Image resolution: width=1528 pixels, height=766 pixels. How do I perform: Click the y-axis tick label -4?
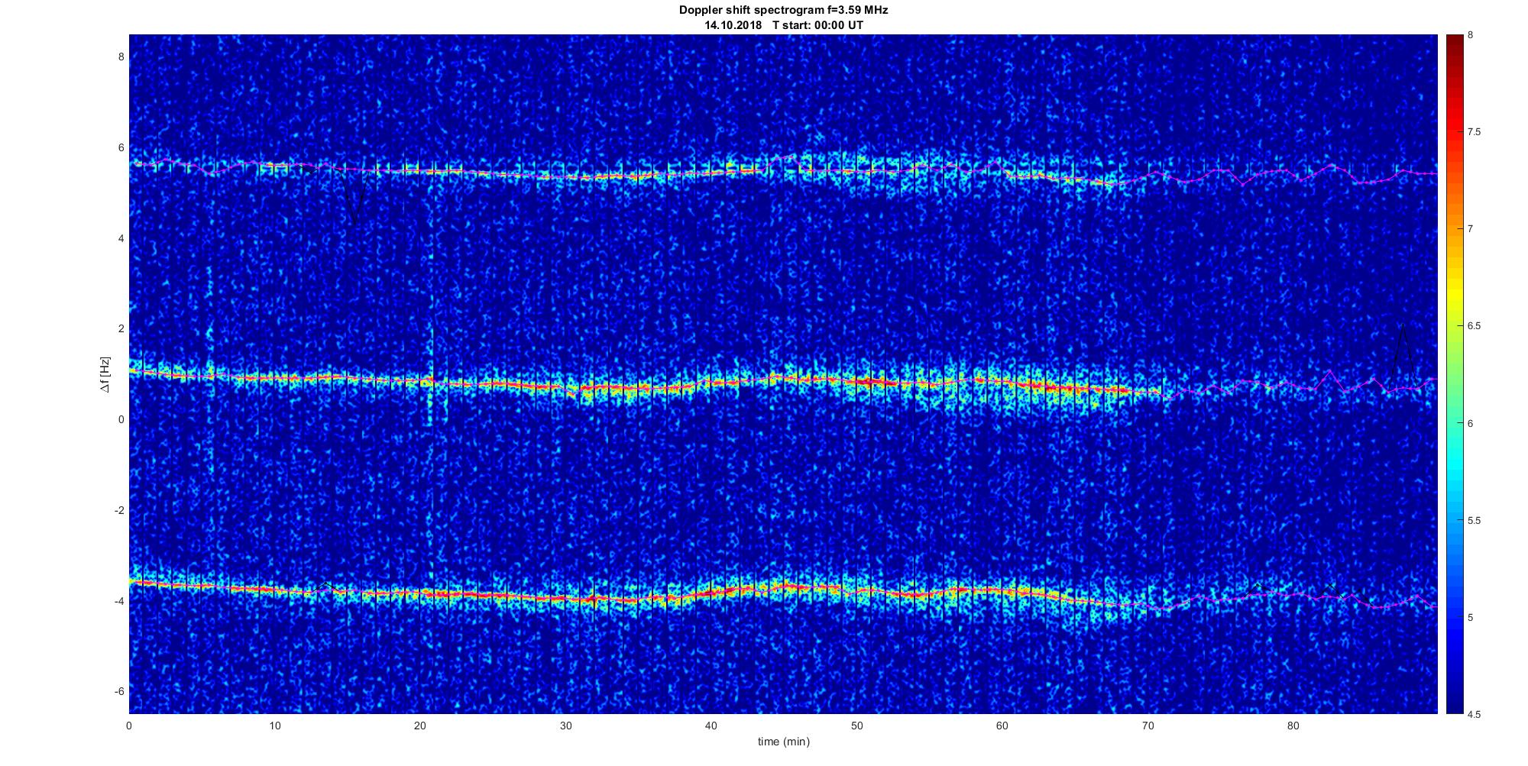[x=118, y=601]
